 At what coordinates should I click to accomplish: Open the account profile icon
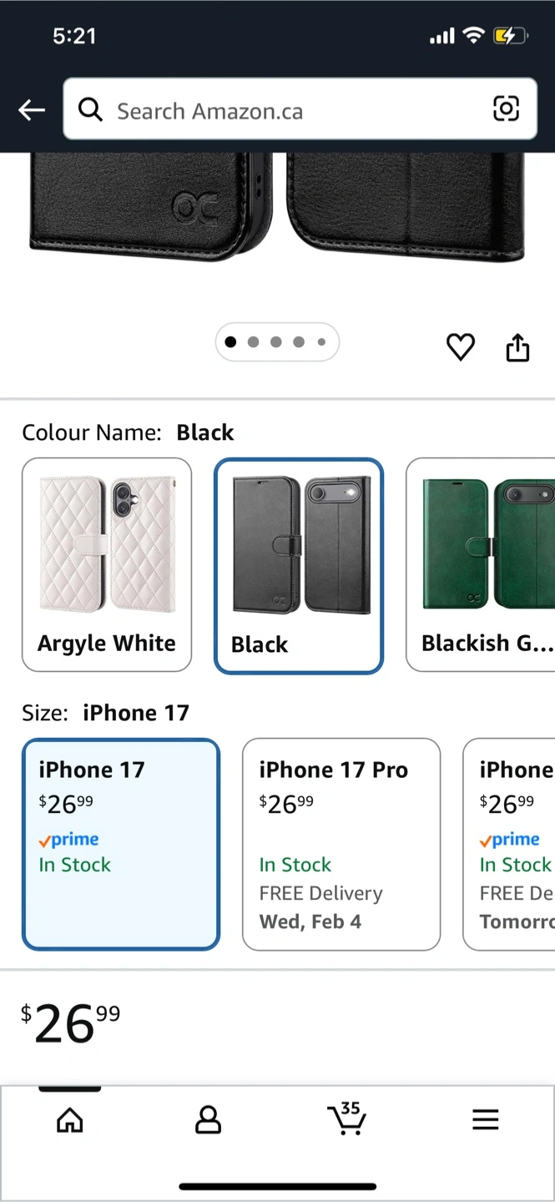(208, 1120)
